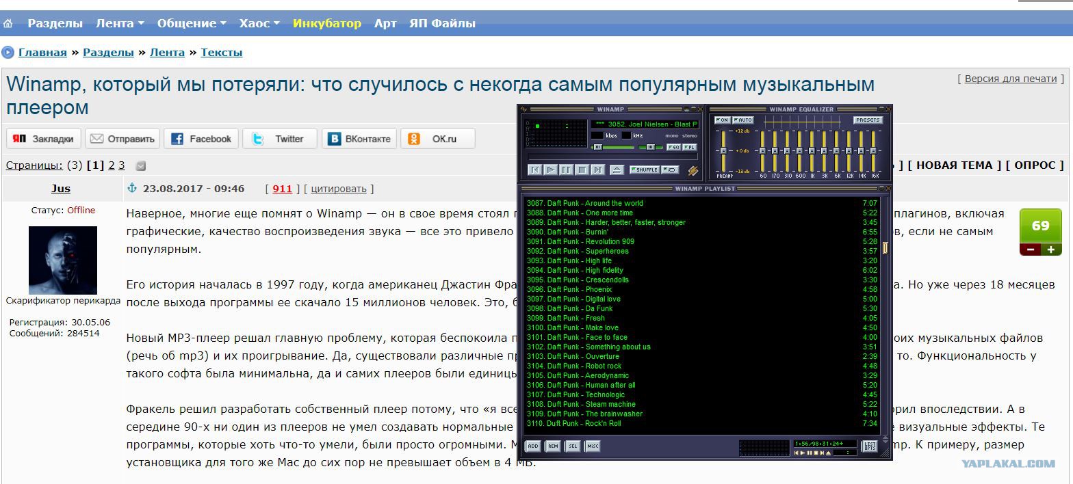
Task: Open user profile Jus
Action: 61,189
